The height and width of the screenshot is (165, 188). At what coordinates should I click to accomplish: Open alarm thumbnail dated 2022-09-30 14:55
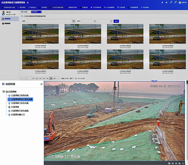[167, 34]
